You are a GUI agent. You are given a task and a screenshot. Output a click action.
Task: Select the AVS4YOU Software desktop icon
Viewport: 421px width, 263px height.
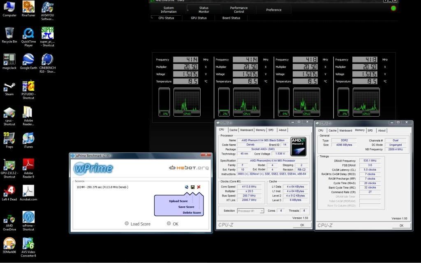coord(48,11)
